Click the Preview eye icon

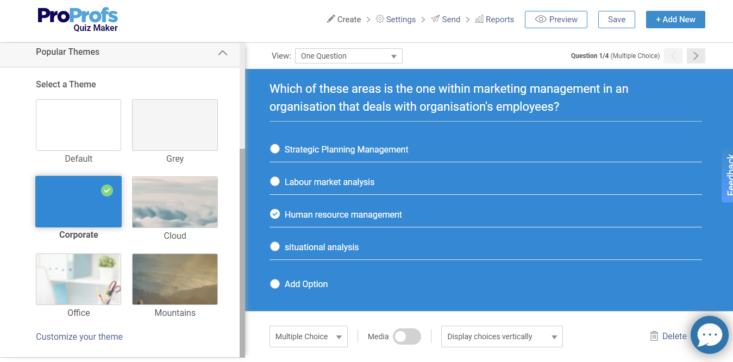pos(541,19)
